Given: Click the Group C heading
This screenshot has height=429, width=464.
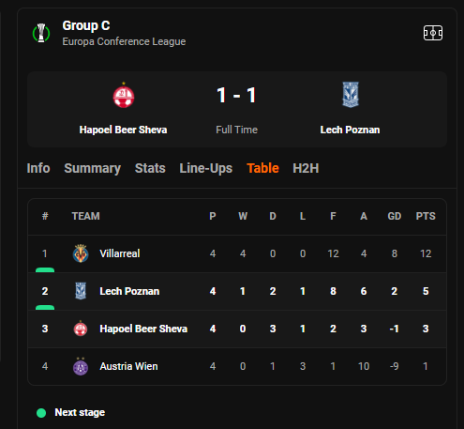Looking at the screenshot, I should tap(86, 25).
